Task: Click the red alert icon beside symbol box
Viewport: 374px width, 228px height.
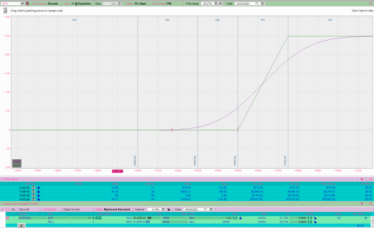Action: point(28,4)
